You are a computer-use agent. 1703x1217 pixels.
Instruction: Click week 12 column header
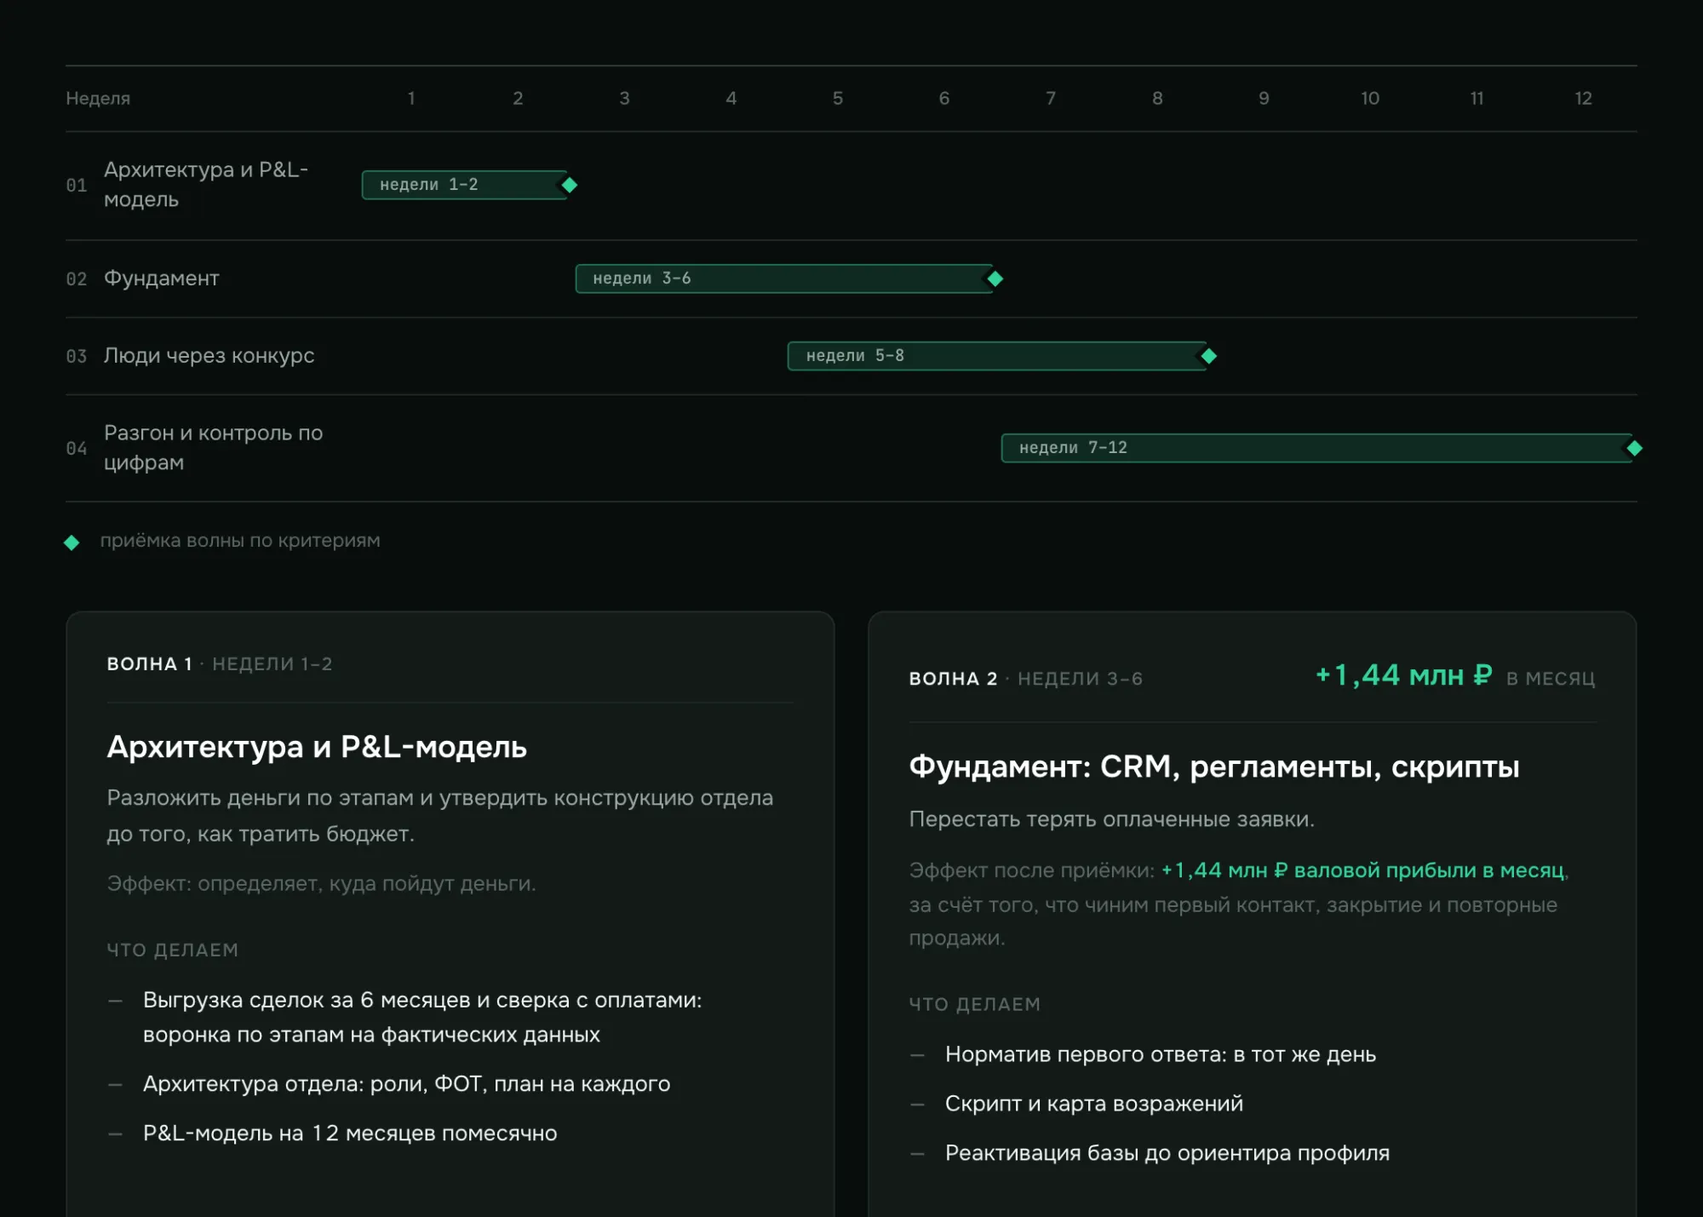(x=1583, y=99)
